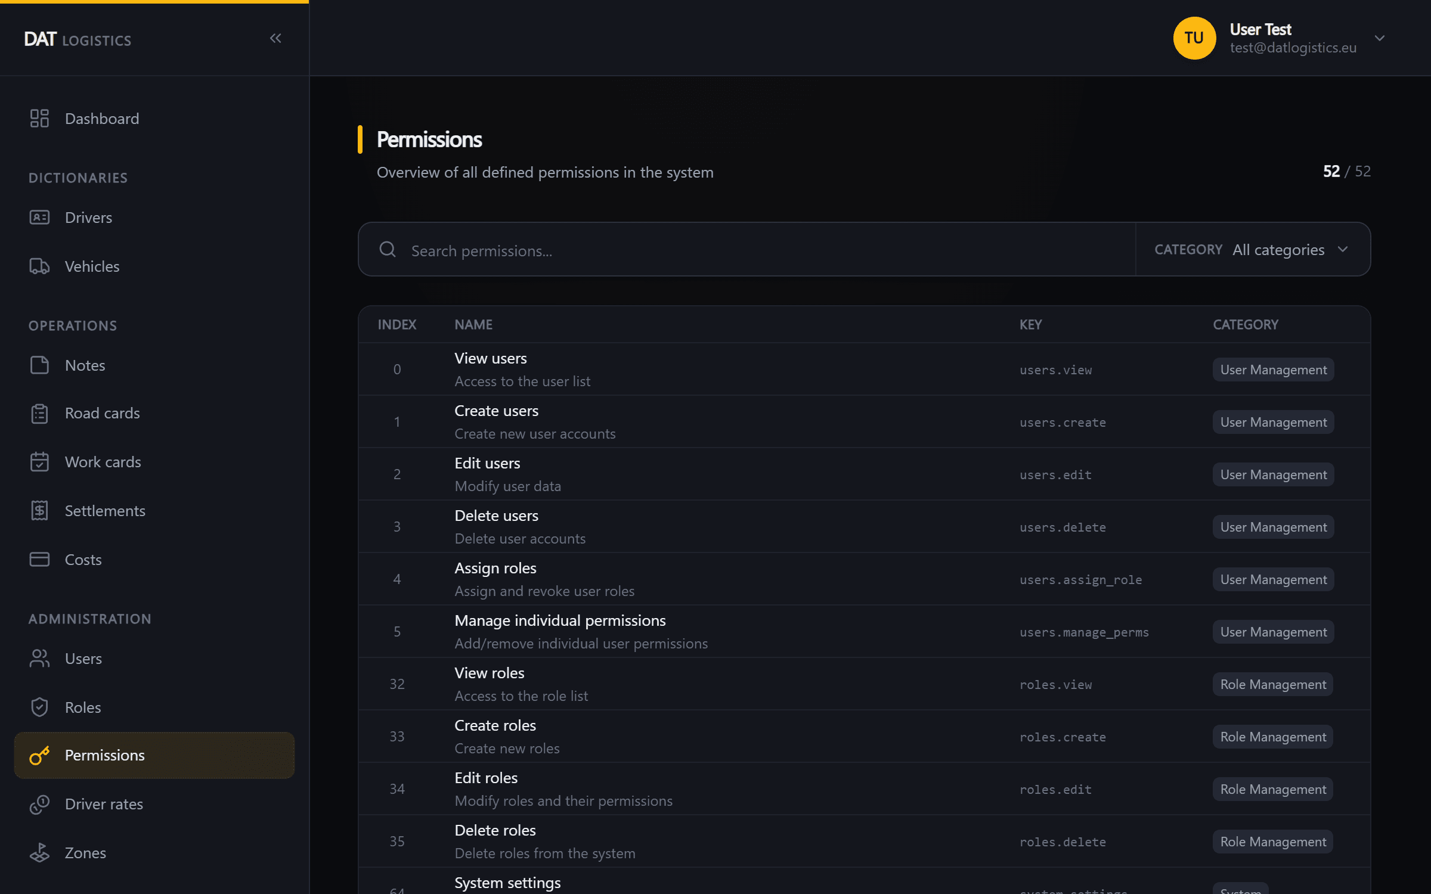Open the Settlements section
The image size is (1431, 894).
click(x=154, y=511)
